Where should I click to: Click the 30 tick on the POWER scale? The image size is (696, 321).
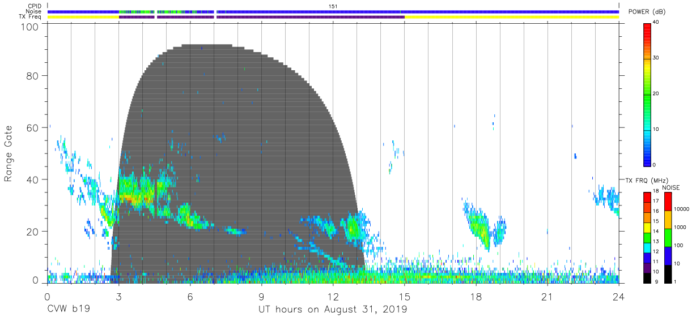coord(657,58)
